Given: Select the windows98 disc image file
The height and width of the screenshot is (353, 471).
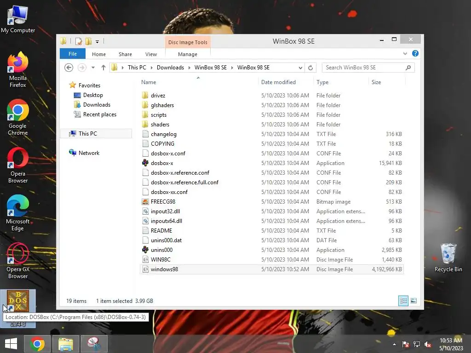Looking at the screenshot, I should pyautogui.click(x=272, y=269).
